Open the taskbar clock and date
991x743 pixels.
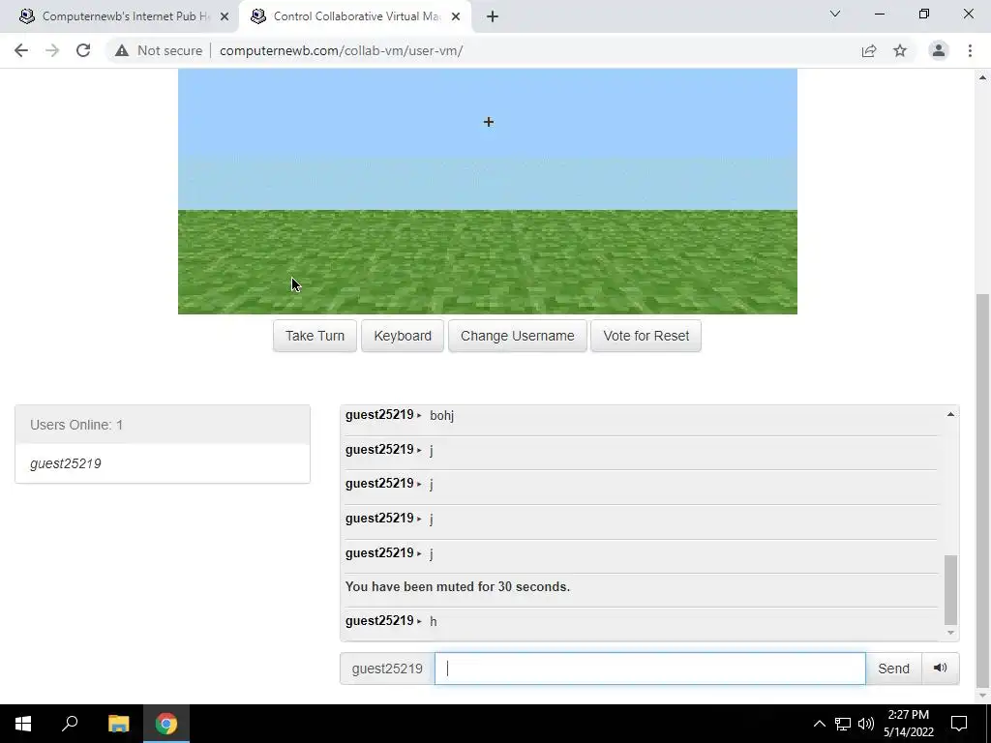coord(908,724)
